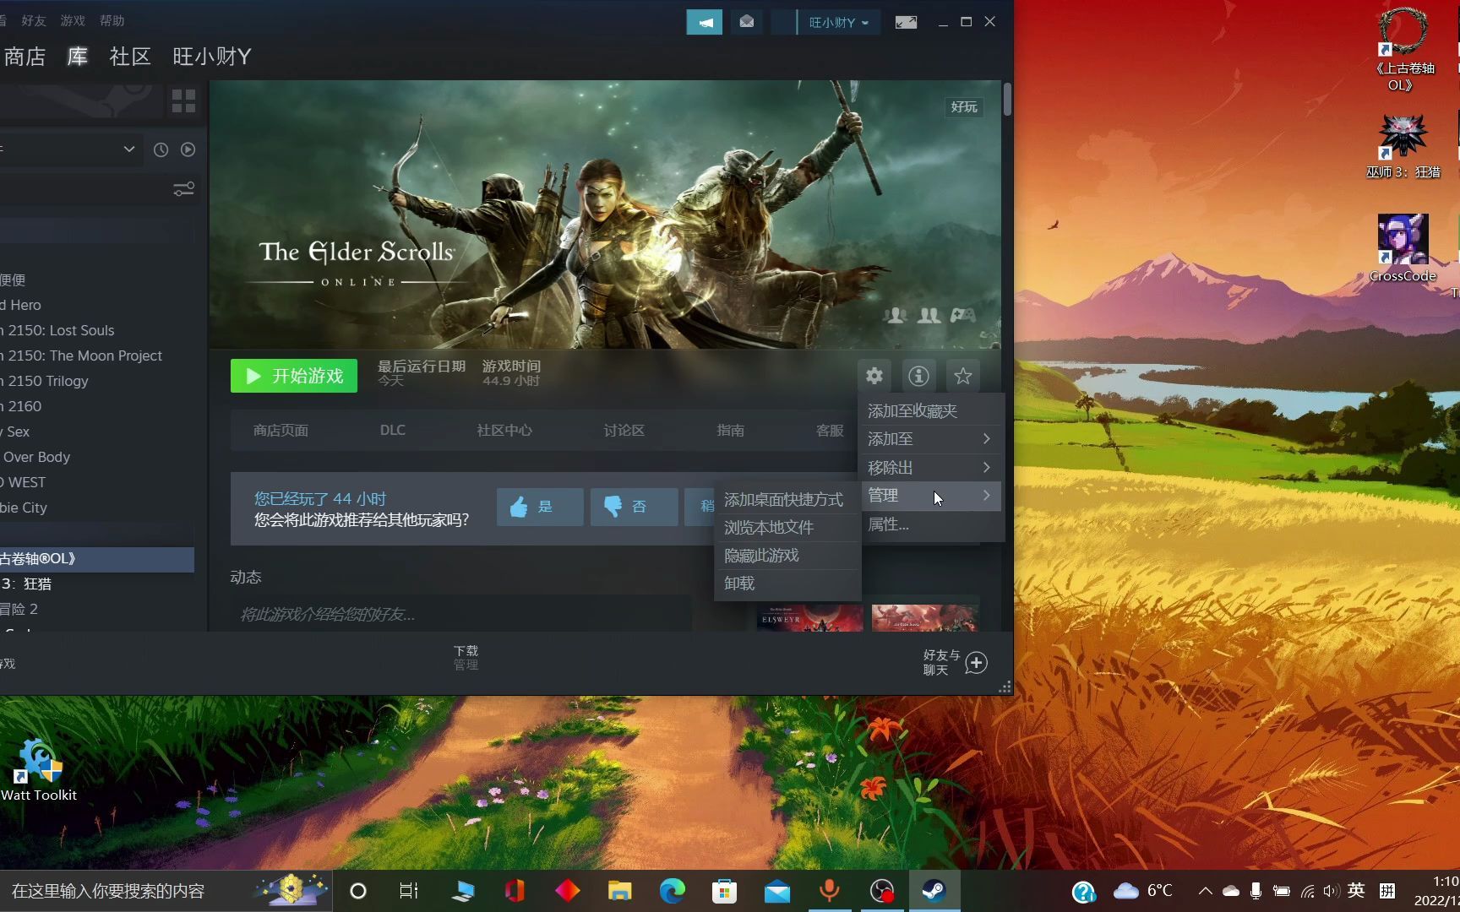This screenshot has height=912, width=1460.
Task: Click the game settings gear icon
Action: 874,376
